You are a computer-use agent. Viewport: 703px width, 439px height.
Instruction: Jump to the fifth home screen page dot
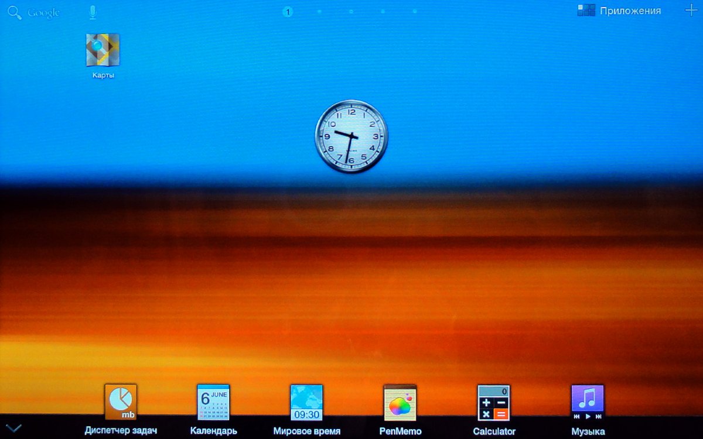tap(414, 11)
